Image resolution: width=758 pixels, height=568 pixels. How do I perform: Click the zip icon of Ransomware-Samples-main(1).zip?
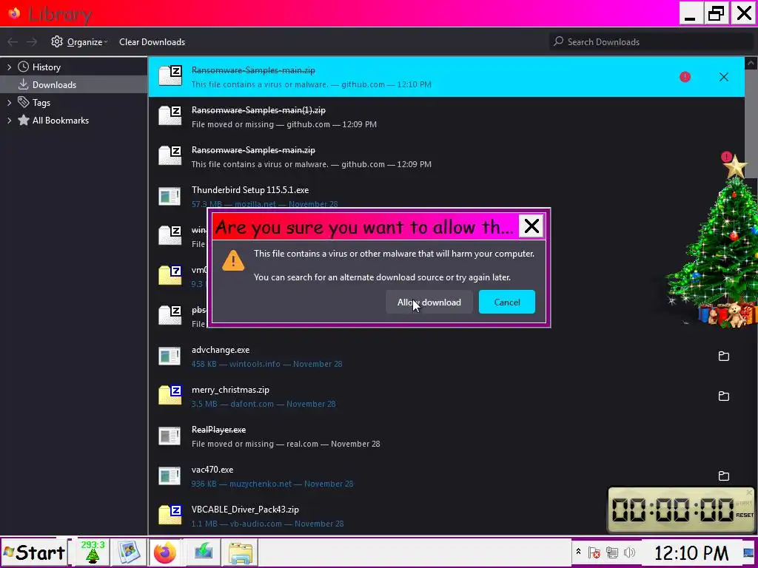point(170,116)
